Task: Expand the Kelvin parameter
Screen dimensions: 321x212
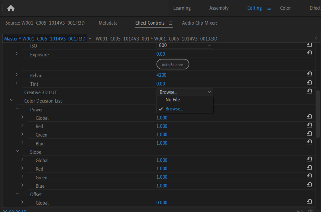Action: click(x=16, y=75)
